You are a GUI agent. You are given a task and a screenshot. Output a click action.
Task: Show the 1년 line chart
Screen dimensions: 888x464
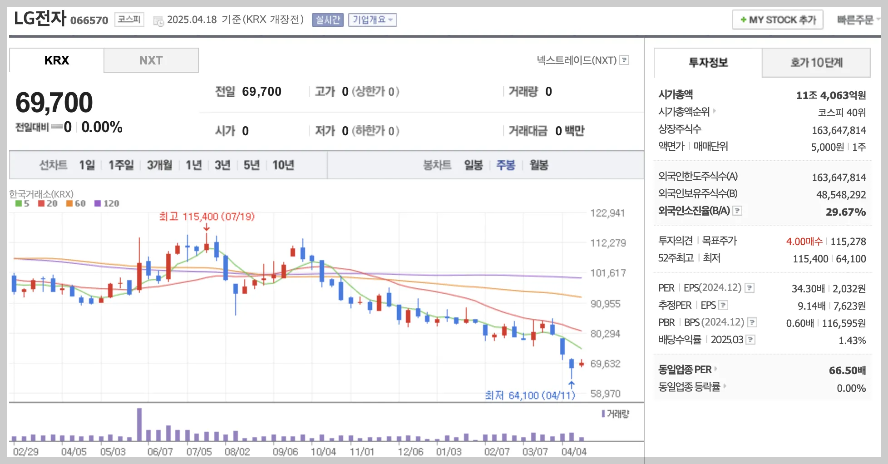[x=194, y=165]
